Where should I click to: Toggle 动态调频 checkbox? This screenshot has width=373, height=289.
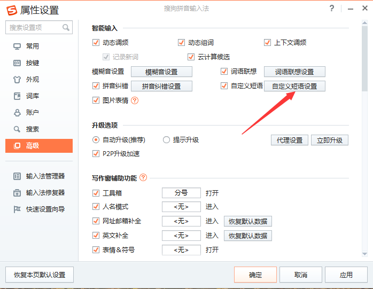(x=96, y=43)
